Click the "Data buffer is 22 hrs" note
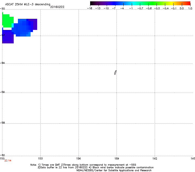 (63, 168)
